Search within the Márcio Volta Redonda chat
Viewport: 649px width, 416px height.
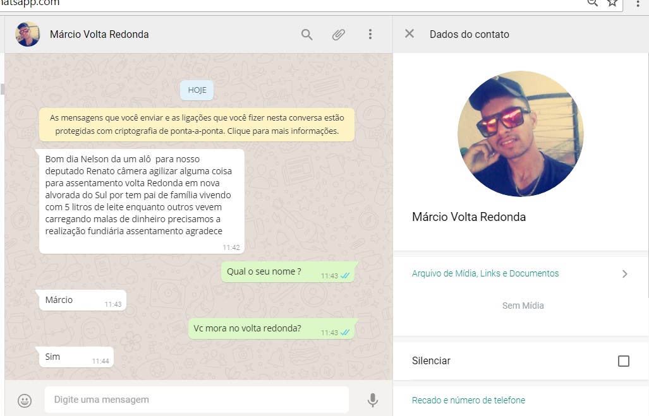point(306,34)
